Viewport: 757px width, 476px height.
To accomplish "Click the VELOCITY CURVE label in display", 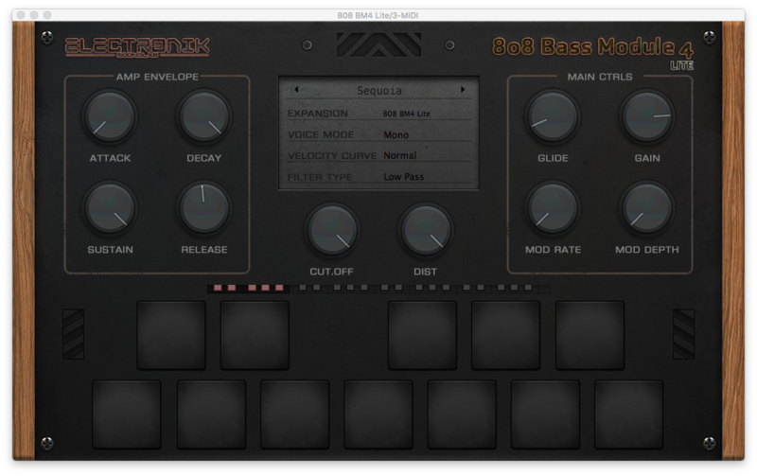I will (x=332, y=156).
